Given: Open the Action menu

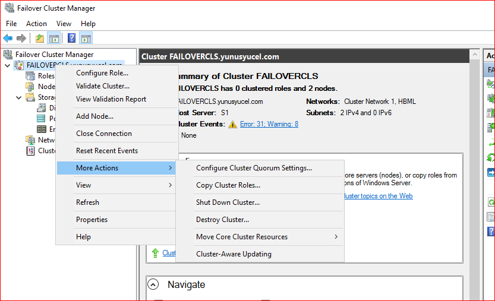Looking at the screenshot, I should [36, 24].
